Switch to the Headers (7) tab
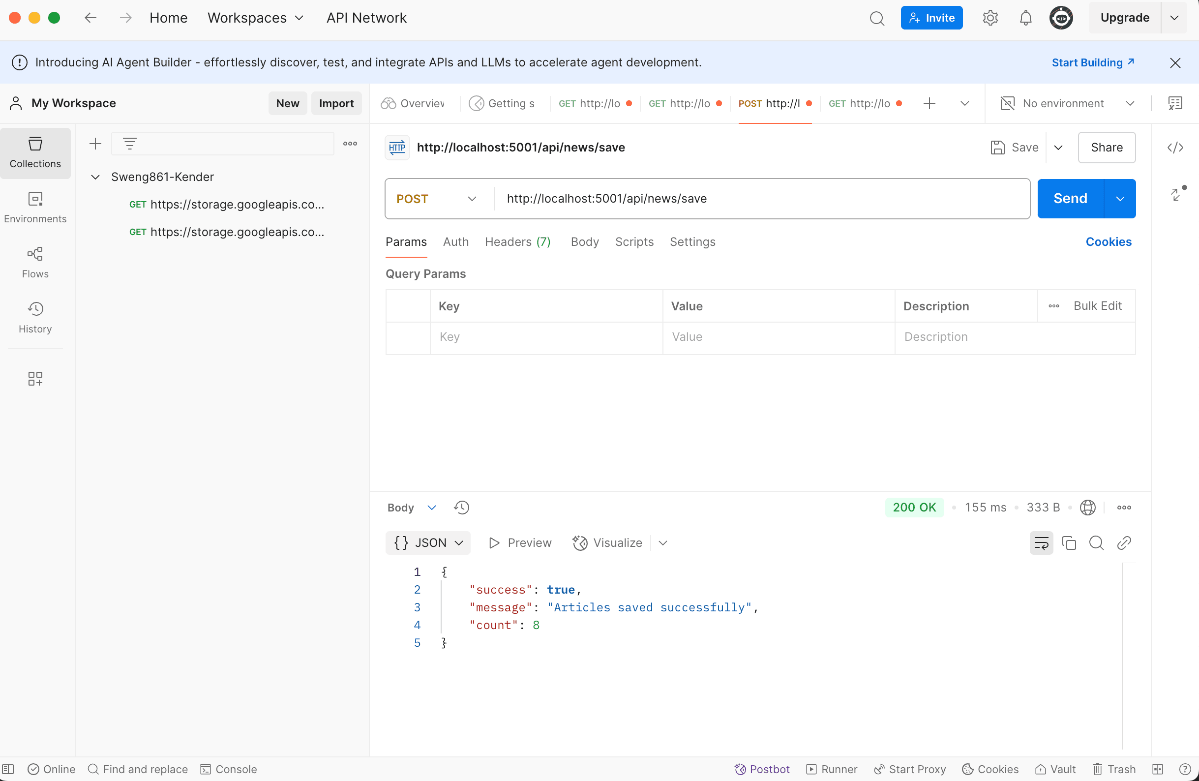This screenshot has height=781, width=1199. pyautogui.click(x=518, y=242)
